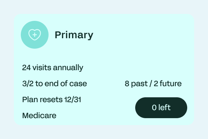Viewport: 208px width, 139px height.
Task: Click the word annually
Action: (68, 68)
